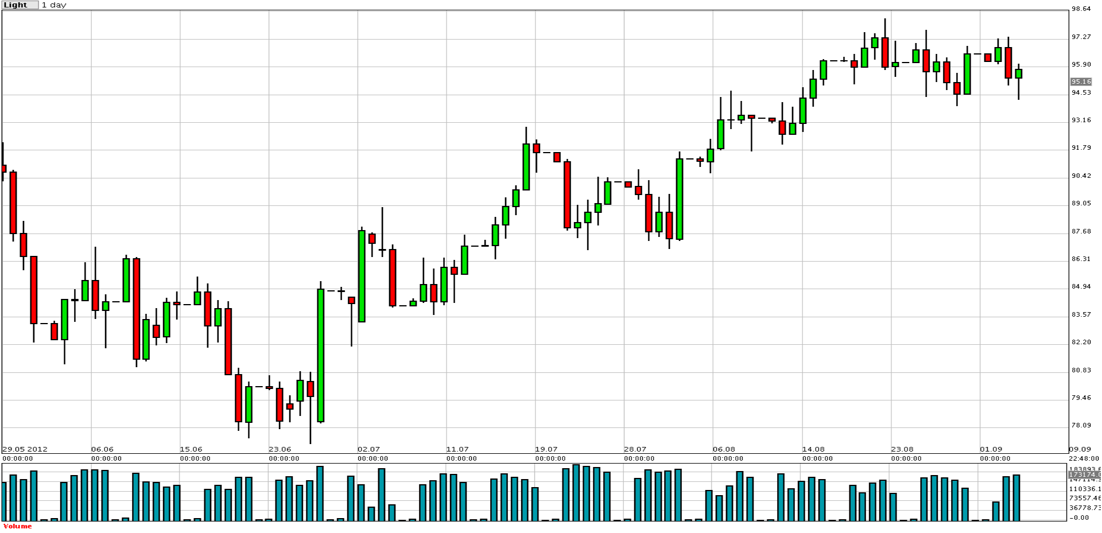This screenshot has width=1102, height=533.
Task: Click the 91.79 price axis label
Action: click(x=1081, y=147)
